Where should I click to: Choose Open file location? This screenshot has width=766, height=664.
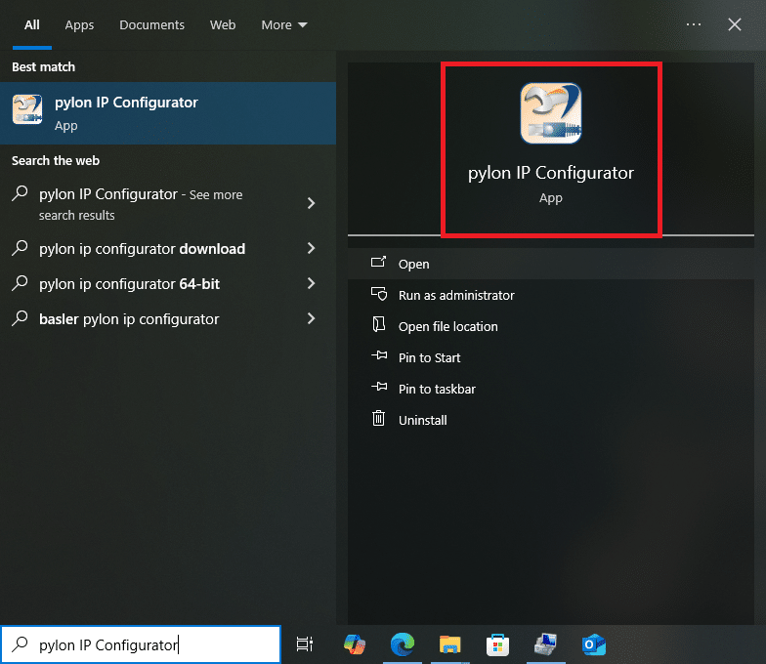tap(551, 326)
